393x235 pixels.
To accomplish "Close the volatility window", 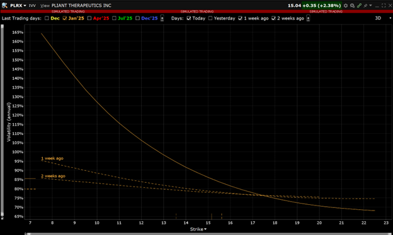I will 390,6.
